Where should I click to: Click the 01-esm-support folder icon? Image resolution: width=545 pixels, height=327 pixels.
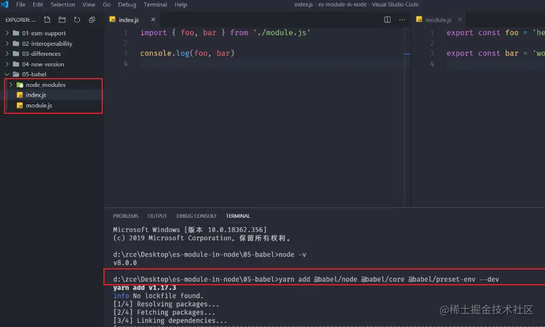(x=16, y=33)
